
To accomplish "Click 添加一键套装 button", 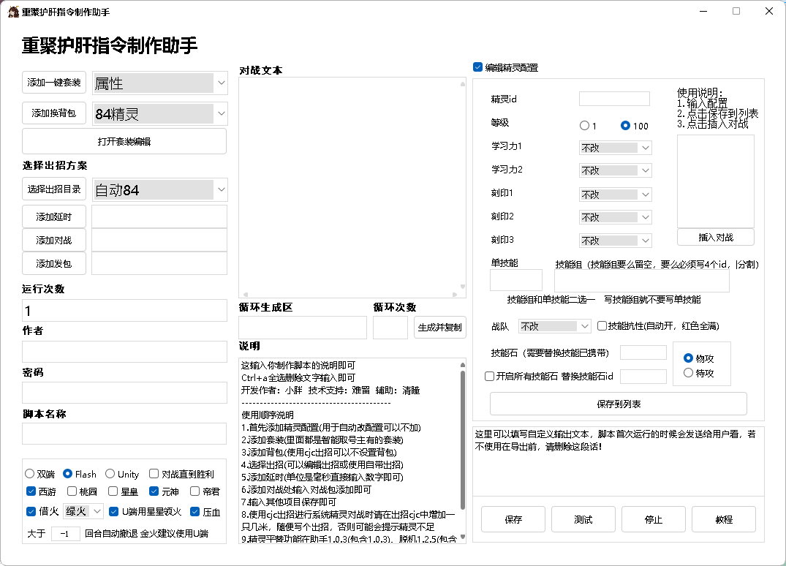I will point(54,82).
